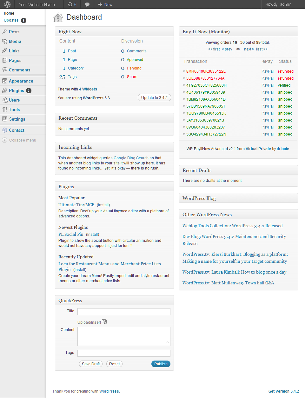Image resolution: width=305 pixels, height=398 pixels.
Task: Click the Dashboard house icon
Action: click(58, 17)
